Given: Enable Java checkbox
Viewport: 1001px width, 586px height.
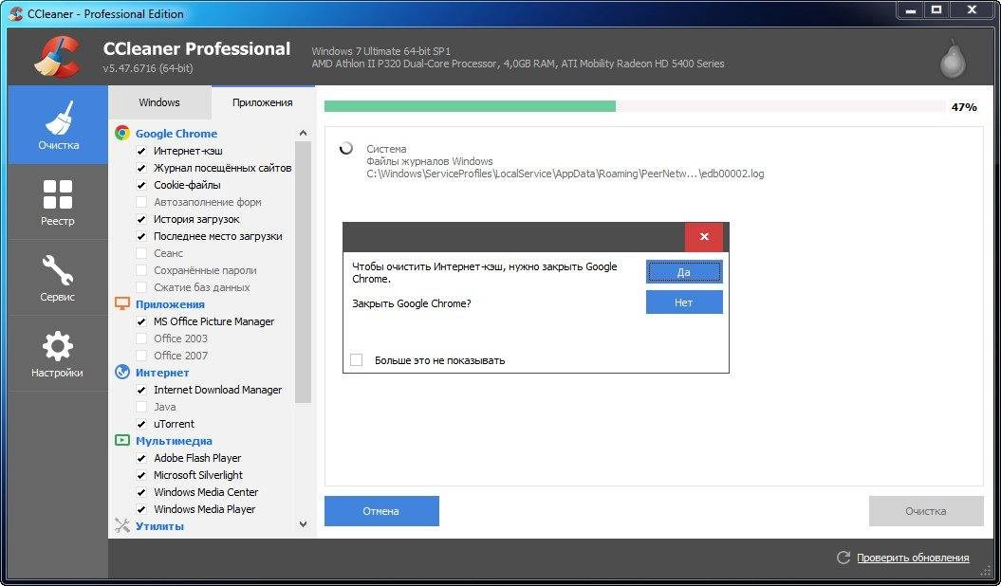Looking at the screenshot, I should pyautogui.click(x=141, y=407).
